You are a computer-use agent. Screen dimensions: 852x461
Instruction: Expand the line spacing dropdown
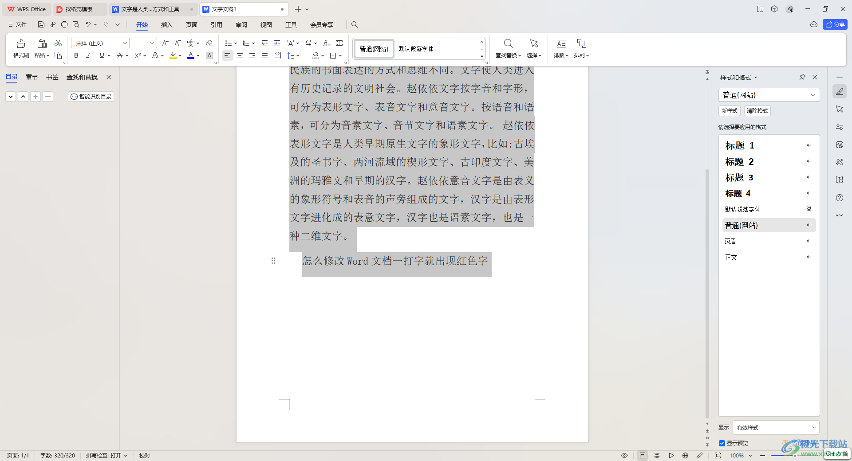tap(298, 55)
